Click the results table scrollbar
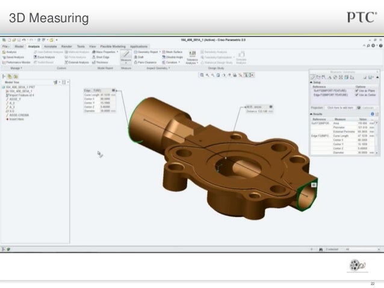The width and height of the screenshot is (384, 288). [x=377, y=137]
